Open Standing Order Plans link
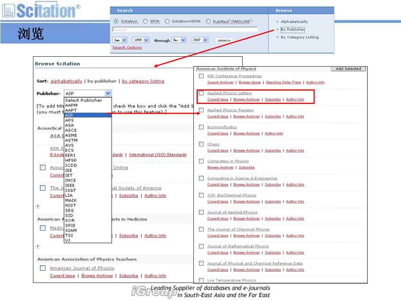 pos(284,82)
